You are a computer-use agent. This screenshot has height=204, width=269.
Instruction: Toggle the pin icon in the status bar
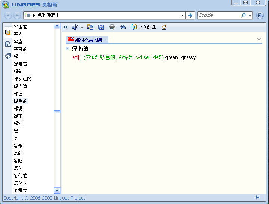(x=257, y=197)
